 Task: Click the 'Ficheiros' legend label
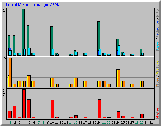pyautogui.click(x=157, y=29)
